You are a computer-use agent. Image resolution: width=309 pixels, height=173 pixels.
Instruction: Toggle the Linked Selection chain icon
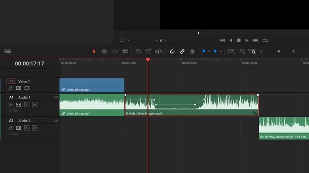point(182,51)
